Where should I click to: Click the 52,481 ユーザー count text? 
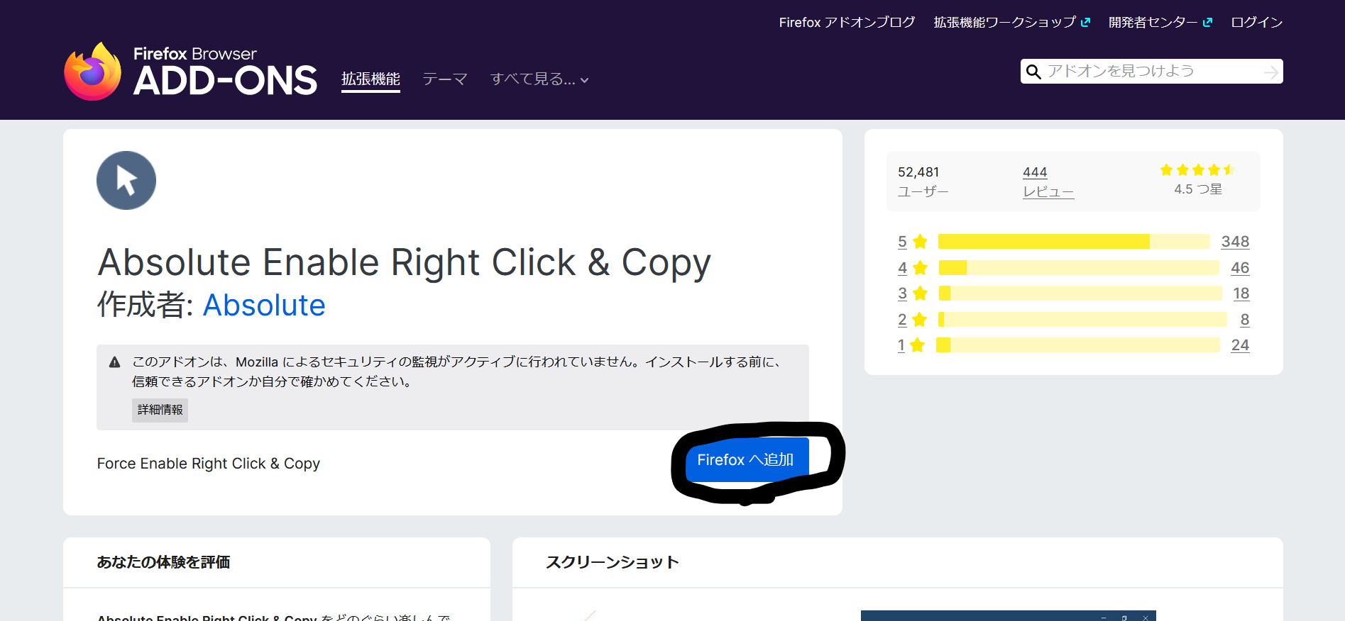point(923,181)
